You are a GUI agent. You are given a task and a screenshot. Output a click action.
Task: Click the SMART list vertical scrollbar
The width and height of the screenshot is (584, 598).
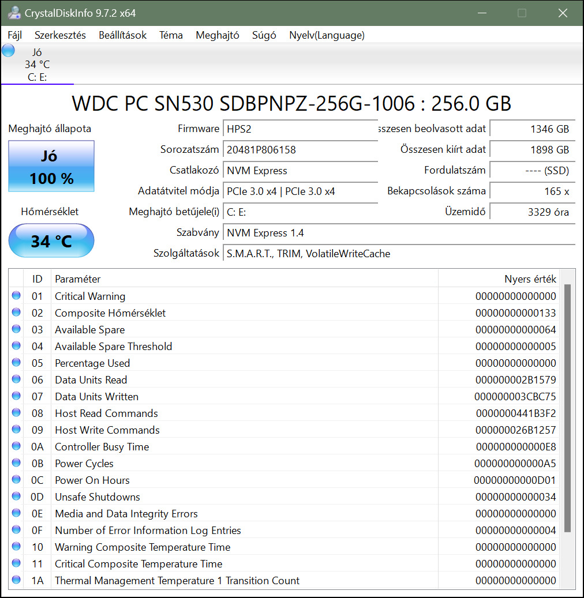tap(567, 408)
